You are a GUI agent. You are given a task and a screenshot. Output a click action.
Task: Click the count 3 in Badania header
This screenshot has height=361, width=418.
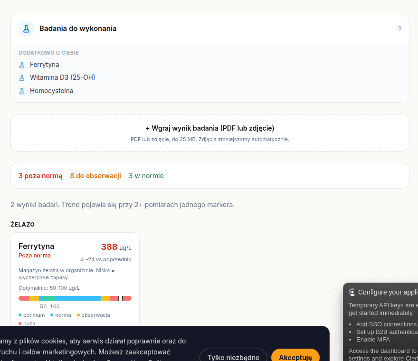[399, 28]
